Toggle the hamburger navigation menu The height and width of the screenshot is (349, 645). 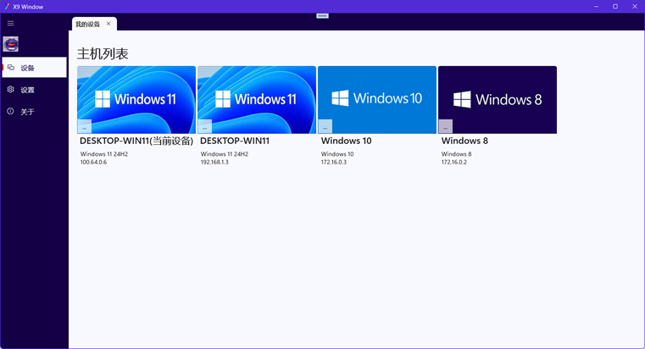[x=11, y=24]
